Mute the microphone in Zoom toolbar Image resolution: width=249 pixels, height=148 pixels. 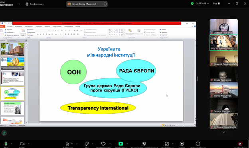point(6,144)
